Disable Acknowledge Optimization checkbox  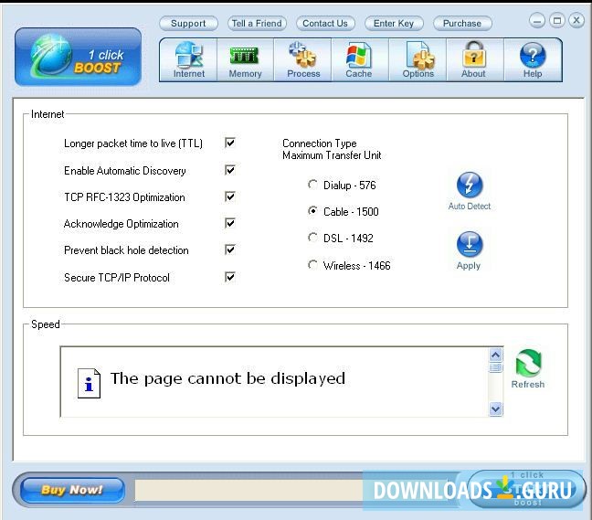coord(230,223)
